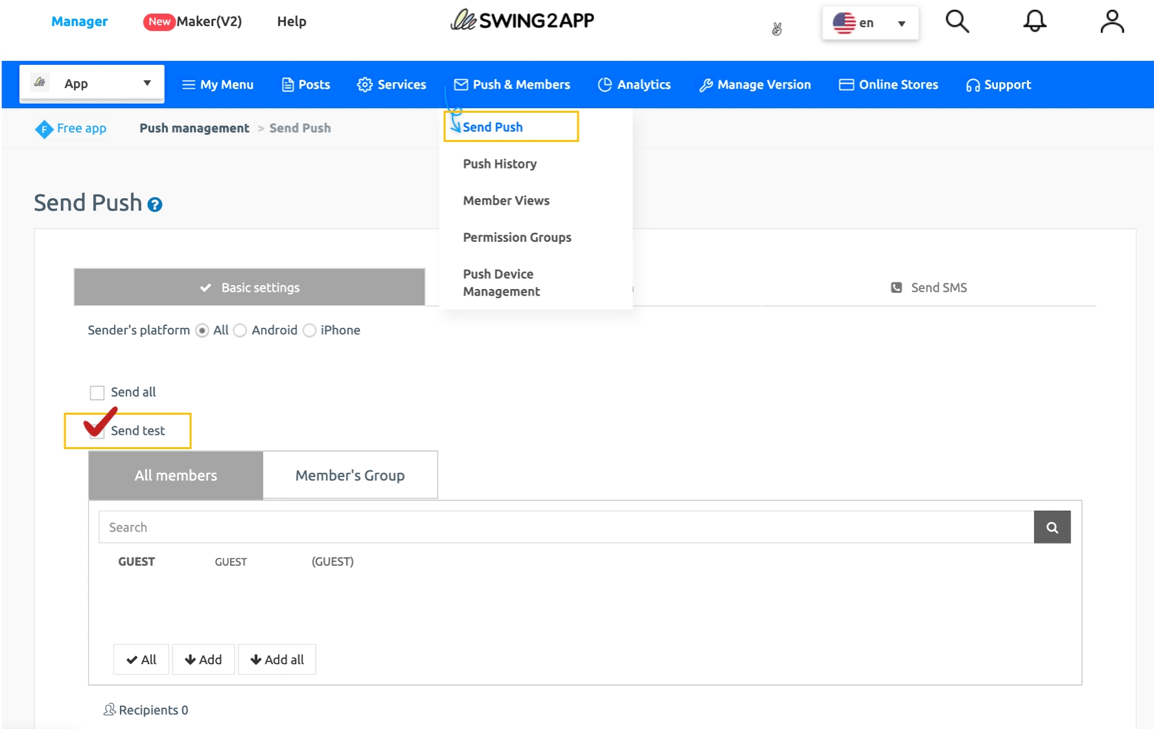This screenshot has width=1154, height=729.
Task: Expand the Push & Members menu
Action: coord(512,85)
